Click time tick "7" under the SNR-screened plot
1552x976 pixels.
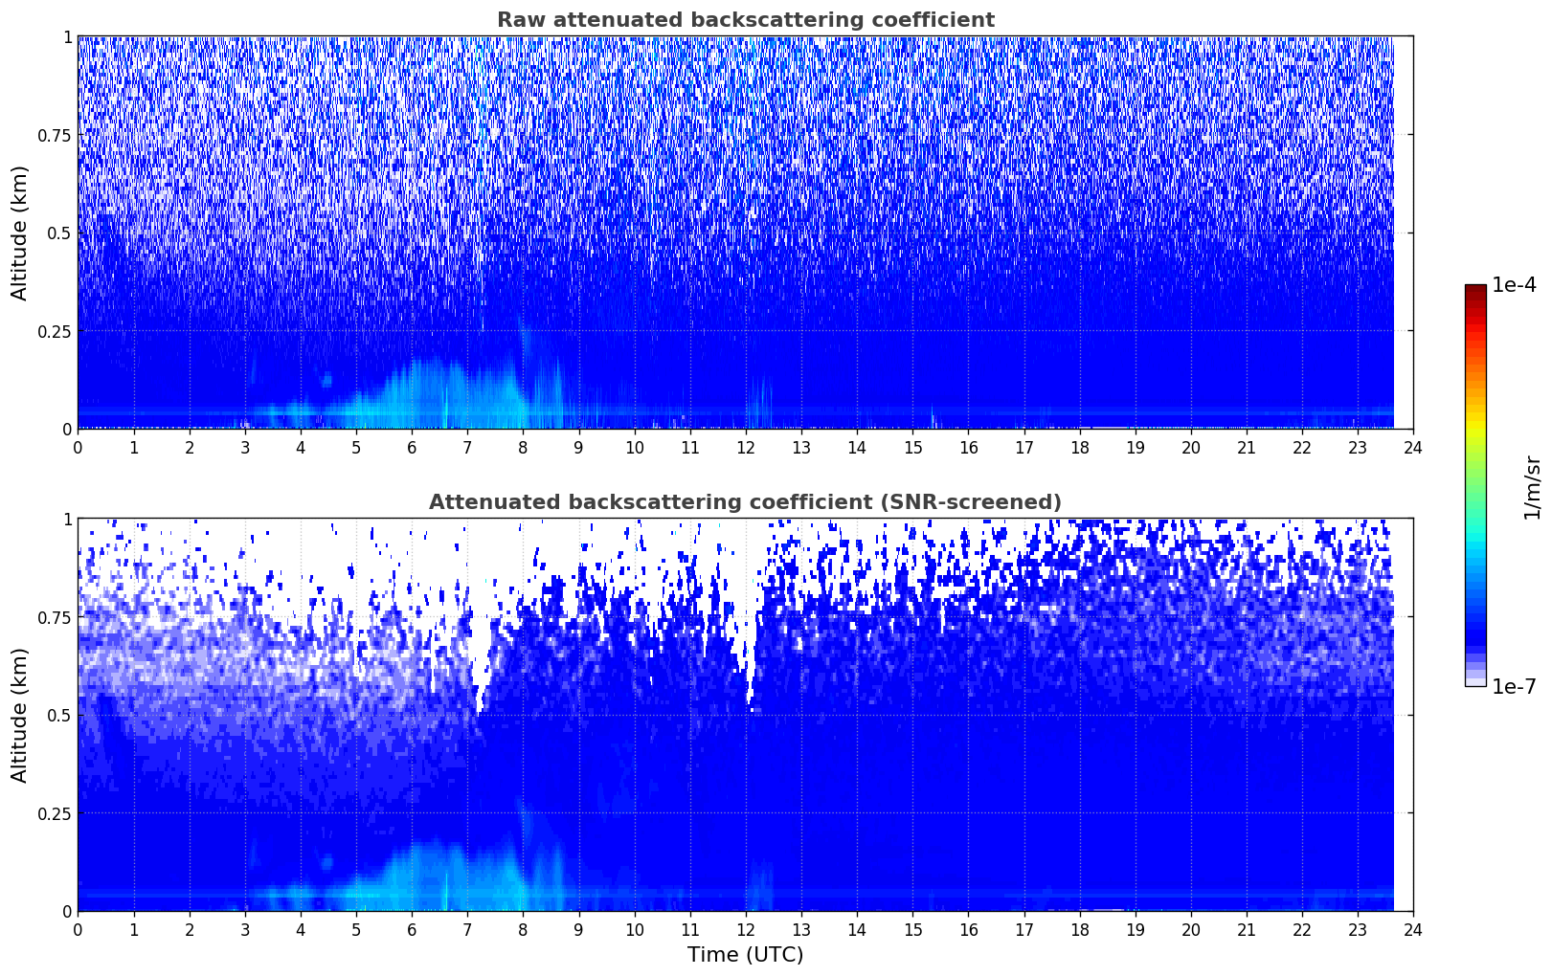tap(467, 929)
